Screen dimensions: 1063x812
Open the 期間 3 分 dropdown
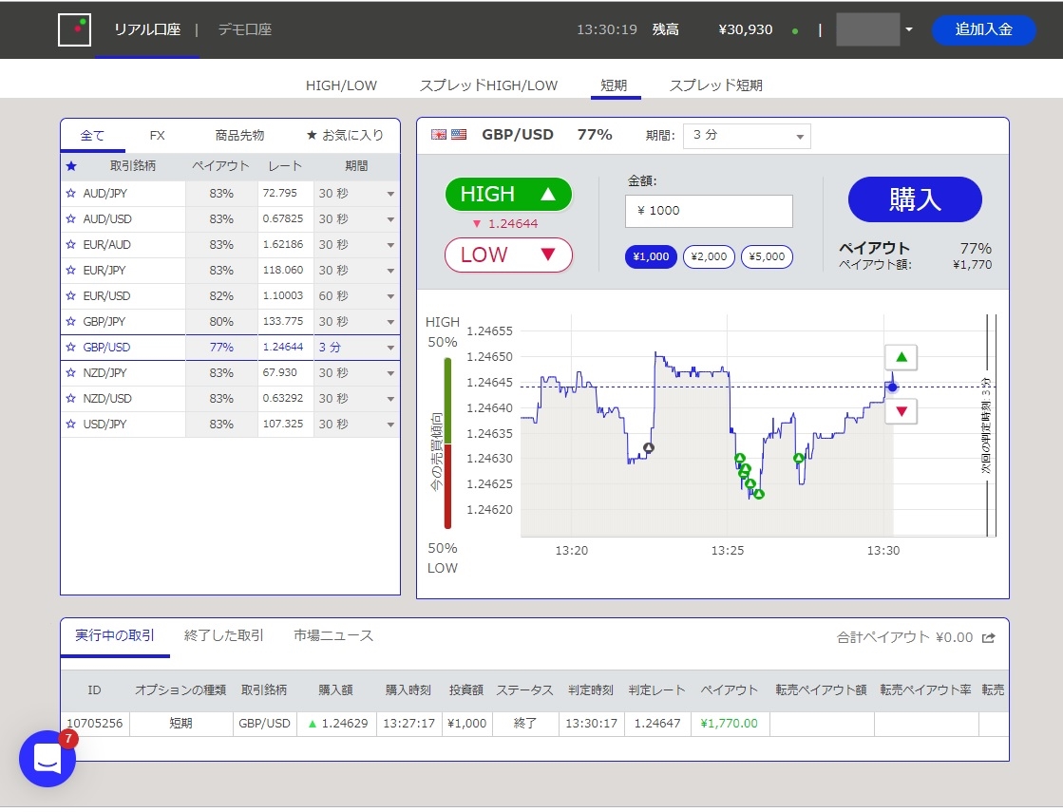coord(747,136)
